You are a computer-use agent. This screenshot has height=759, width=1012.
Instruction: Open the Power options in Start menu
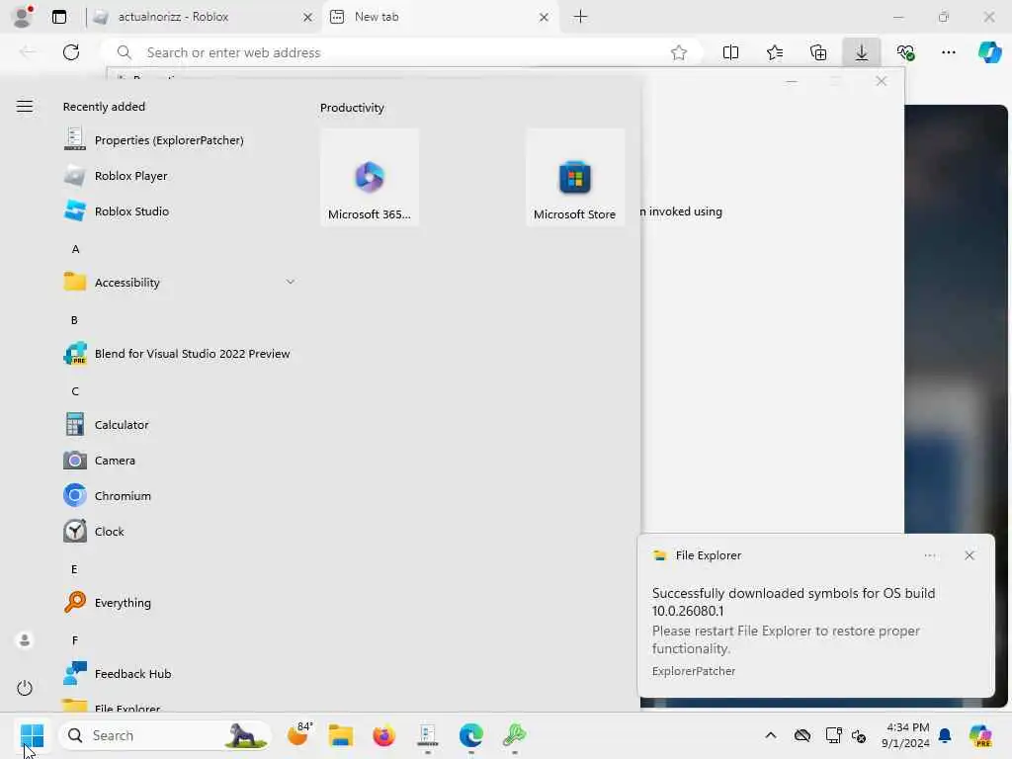pyautogui.click(x=25, y=688)
